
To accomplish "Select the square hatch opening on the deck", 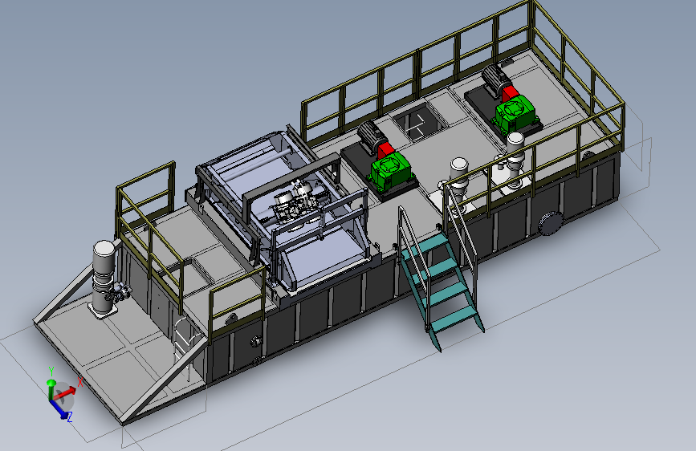I will coord(420,121).
